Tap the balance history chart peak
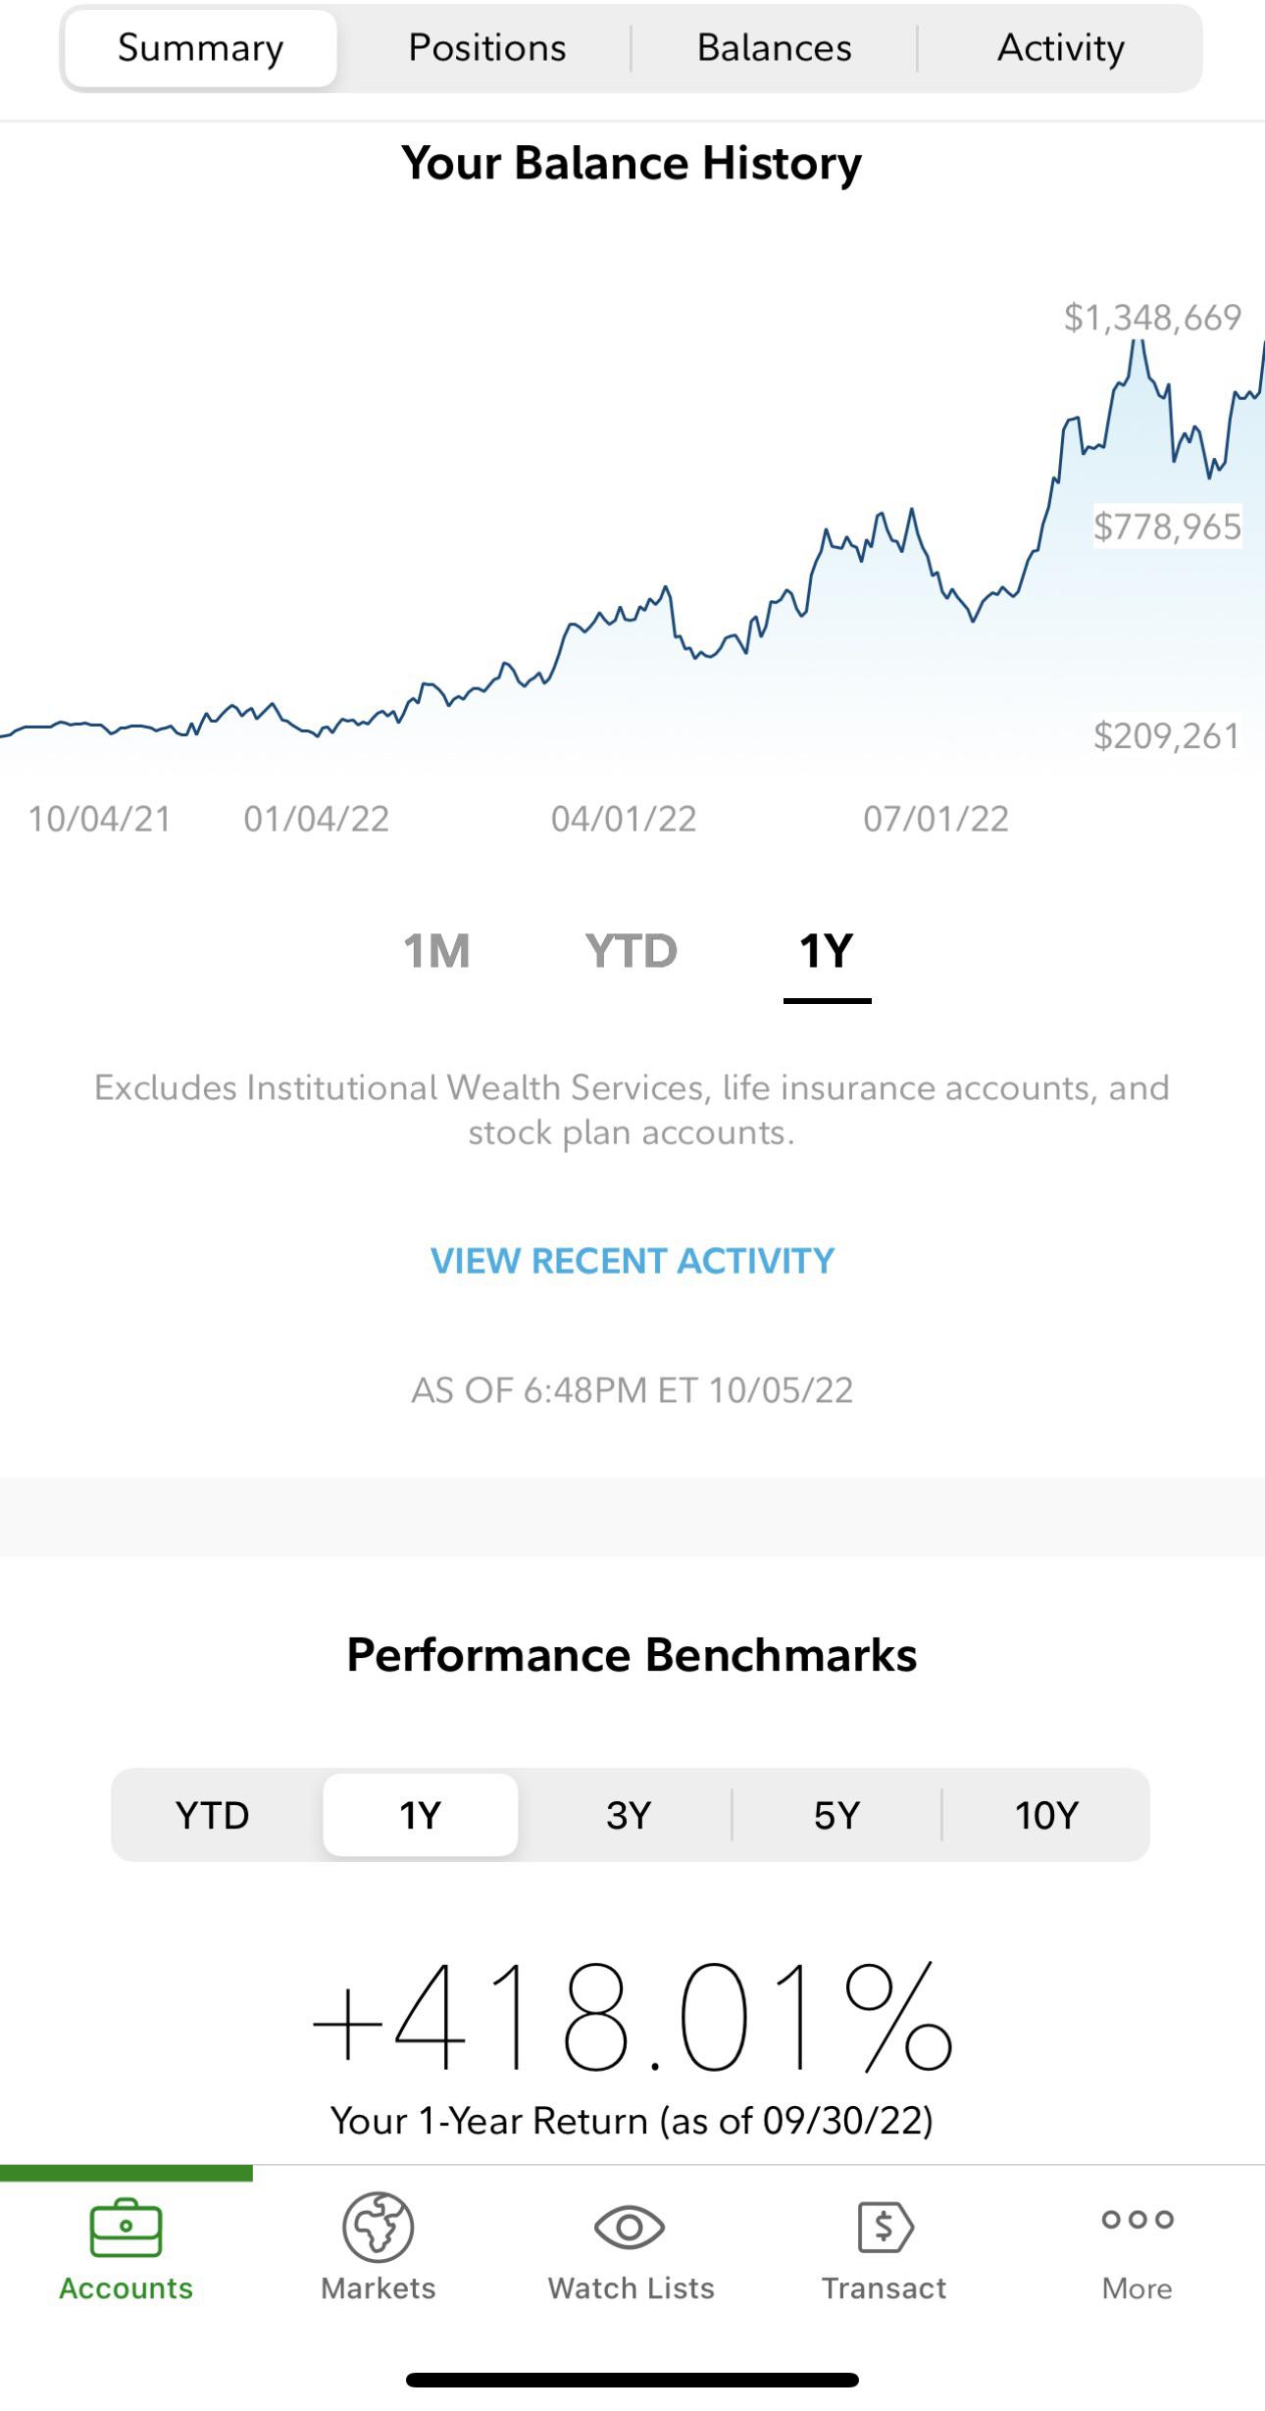Image resolution: width=1265 pixels, height=2411 pixels. click(x=1138, y=342)
